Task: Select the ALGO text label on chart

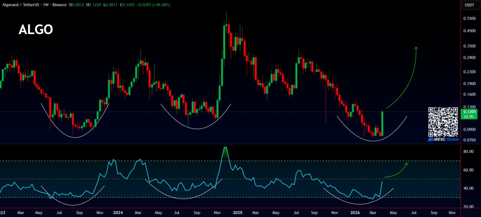Action: coord(36,30)
